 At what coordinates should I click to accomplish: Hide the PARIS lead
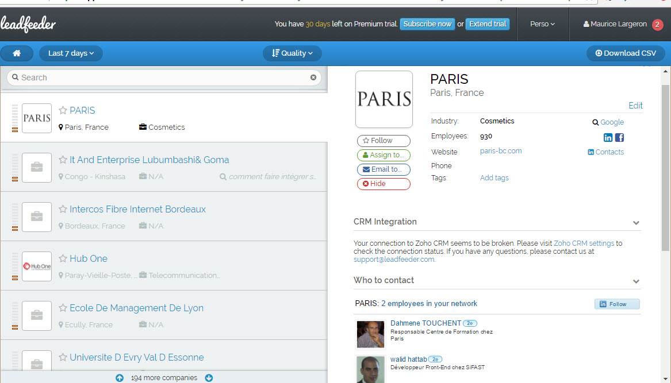tap(384, 184)
